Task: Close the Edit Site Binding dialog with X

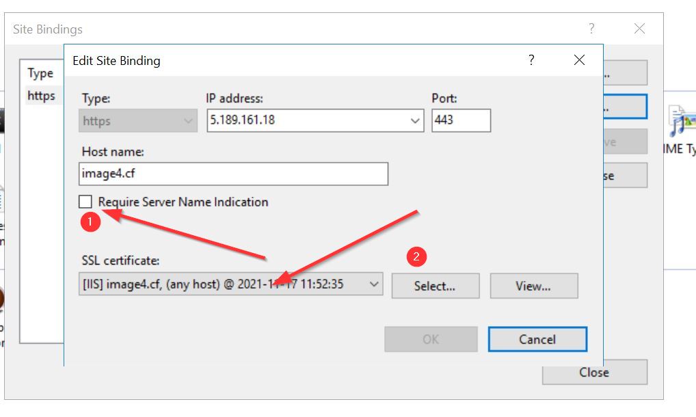Action: pyautogui.click(x=579, y=60)
